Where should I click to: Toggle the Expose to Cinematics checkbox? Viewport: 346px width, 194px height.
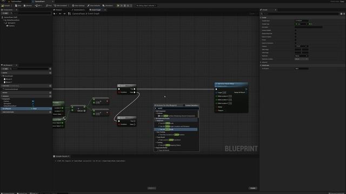pyautogui.click(x=296, y=43)
